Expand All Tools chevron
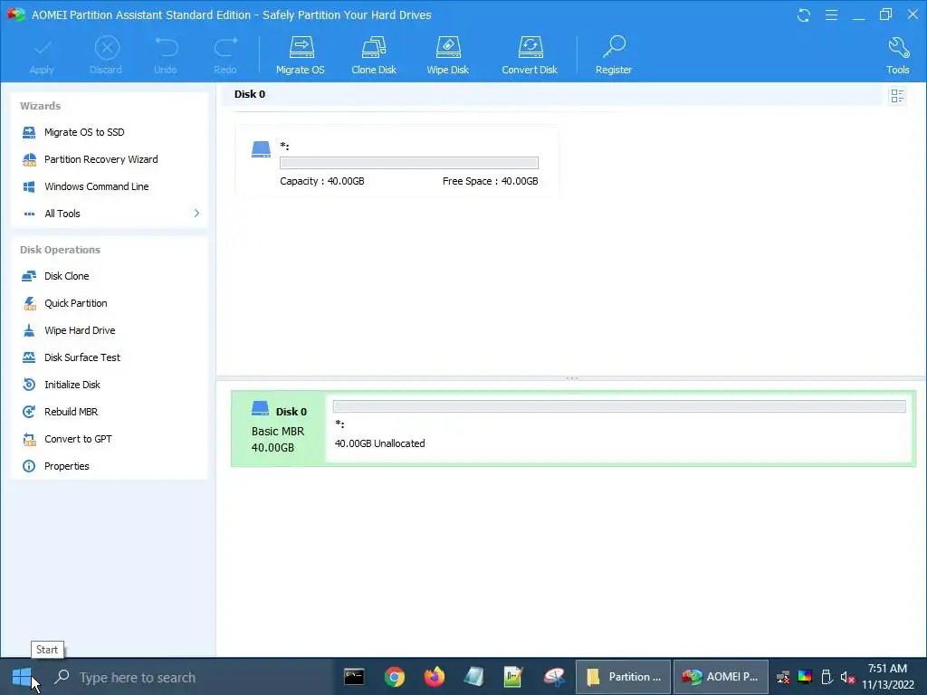The image size is (927, 695). pyautogui.click(x=196, y=214)
